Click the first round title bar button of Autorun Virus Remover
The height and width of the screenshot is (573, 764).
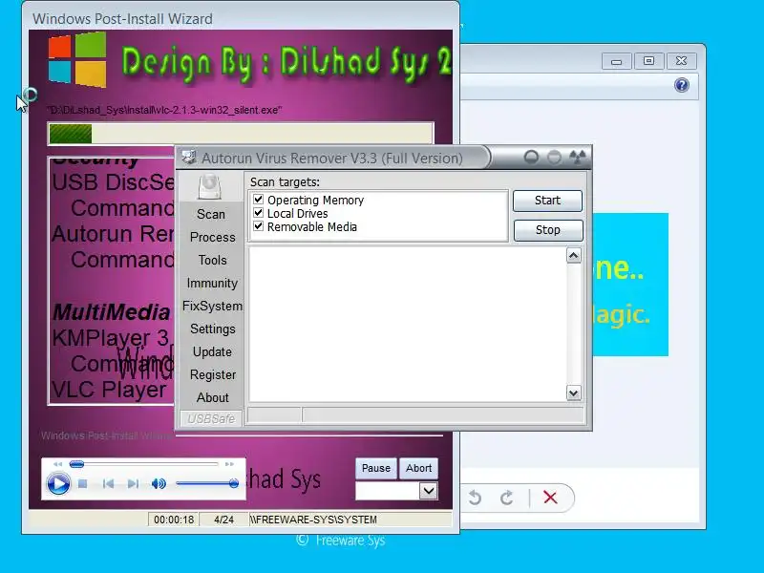[x=531, y=157]
